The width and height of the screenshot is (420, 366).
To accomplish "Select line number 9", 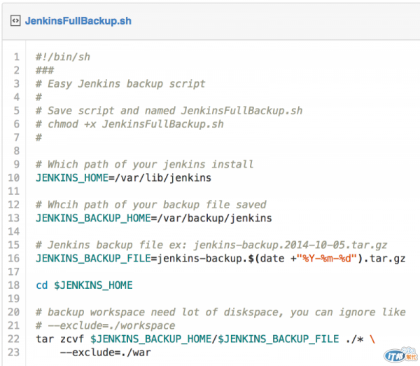I will pyautogui.click(x=17, y=164).
